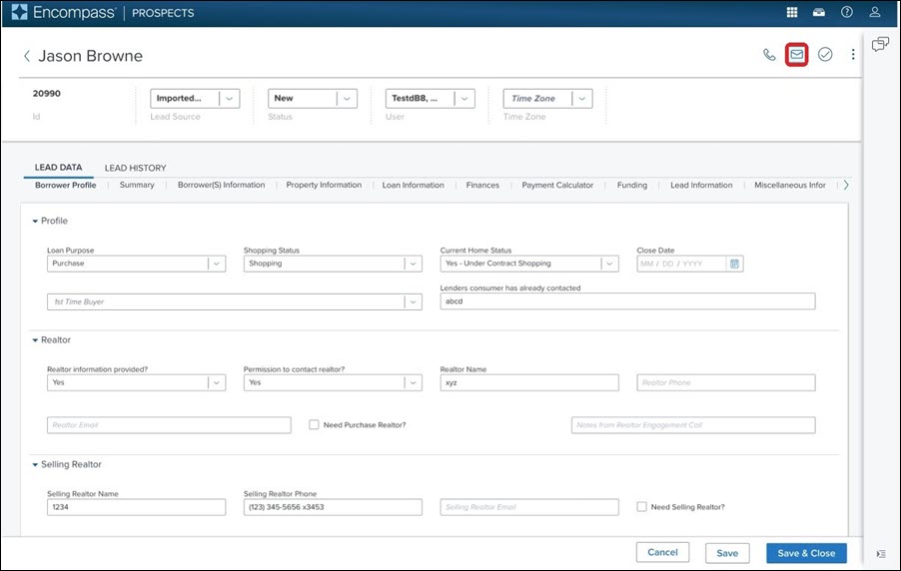This screenshot has height=571, width=901.
Task: Switch to the LEAD HISTORY tab
Action: (135, 168)
